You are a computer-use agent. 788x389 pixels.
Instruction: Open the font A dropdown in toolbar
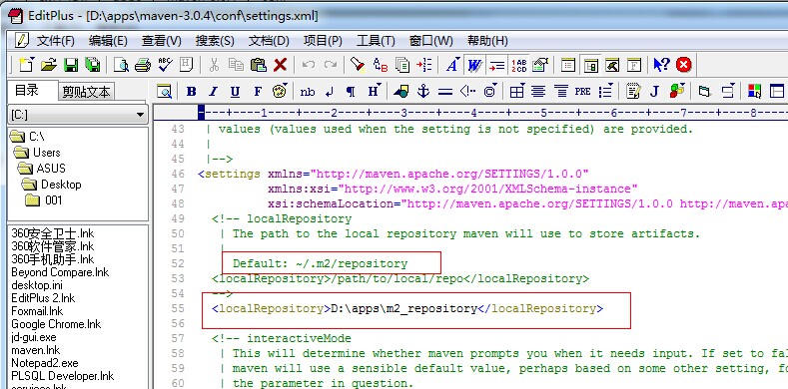(452, 65)
